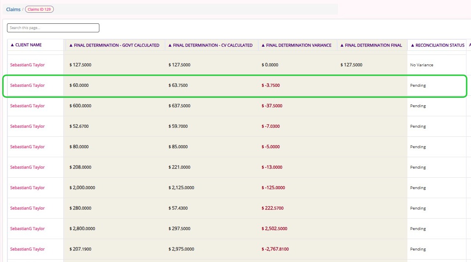Open SebastianG Taylor link in $208.0000 row
Viewport: 471px width, 262px height.
click(28, 167)
